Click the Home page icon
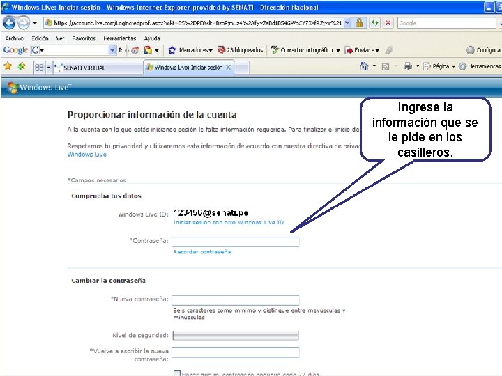This screenshot has width=502, height=376. tap(365, 66)
